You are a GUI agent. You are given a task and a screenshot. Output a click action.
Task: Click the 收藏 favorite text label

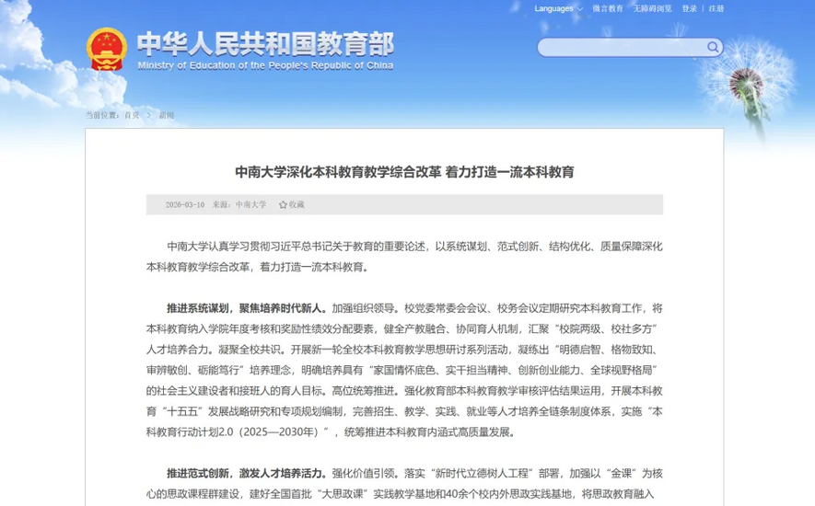coord(297,204)
